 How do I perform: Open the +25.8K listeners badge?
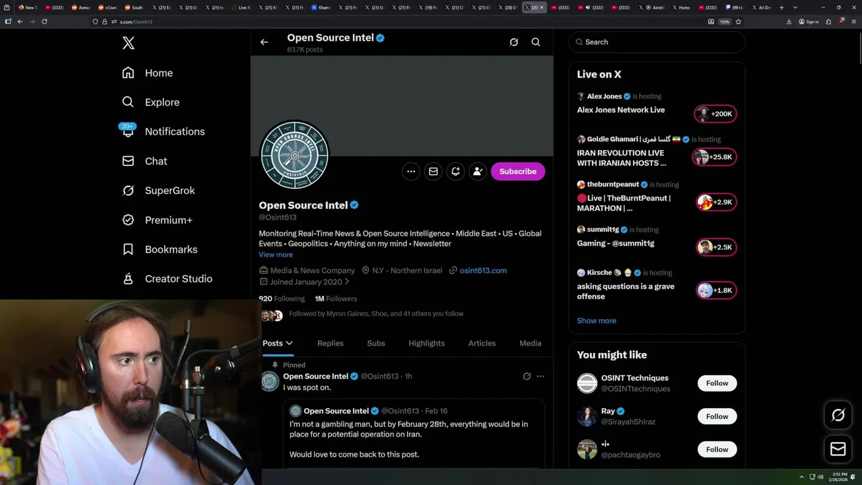click(x=714, y=157)
